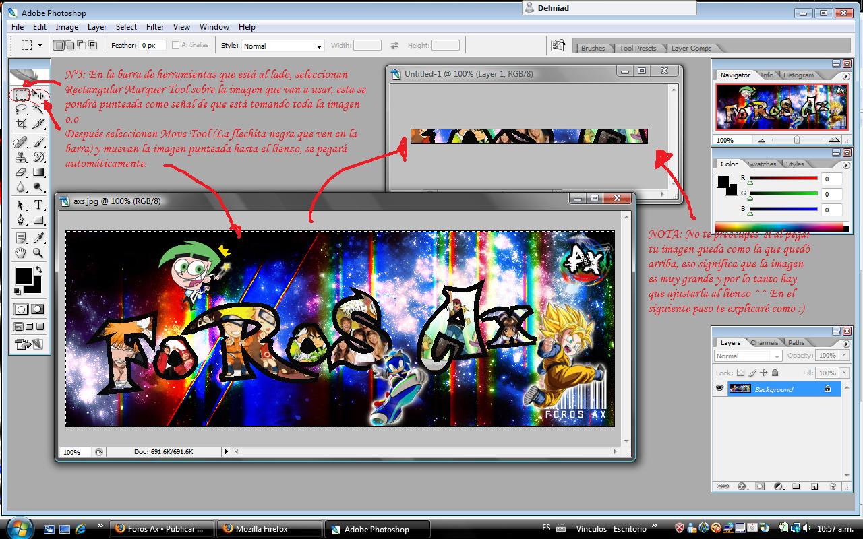The image size is (863, 539).
Task: Toggle Lock all padlock in Layers panel
Action: (775, 373)
